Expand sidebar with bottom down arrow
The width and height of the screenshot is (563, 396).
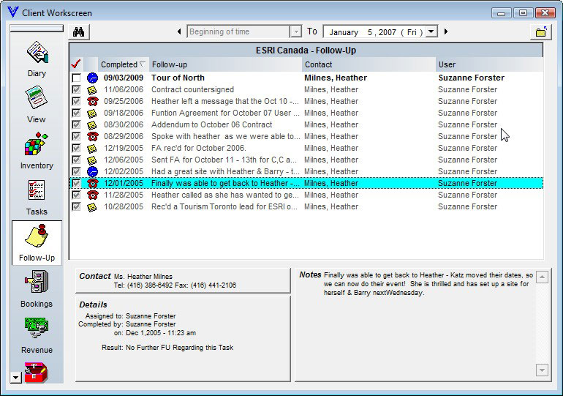point(16,377)
